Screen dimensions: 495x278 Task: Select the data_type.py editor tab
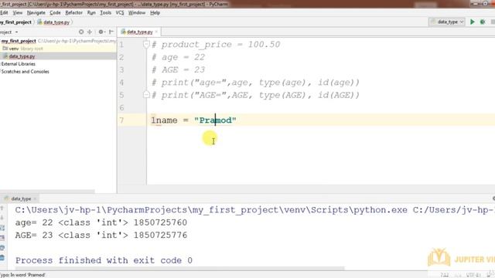(x=139, y=32)
